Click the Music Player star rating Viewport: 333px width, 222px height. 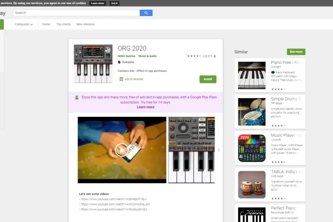coord(278,162)
